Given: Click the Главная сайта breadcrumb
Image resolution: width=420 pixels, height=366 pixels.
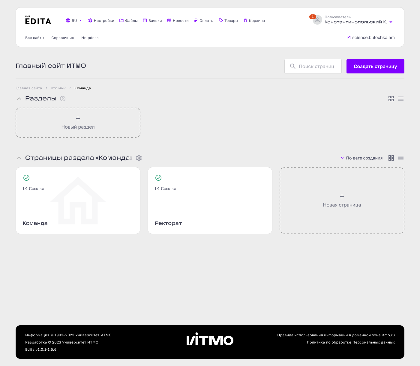Looking at the screenshot, I should tap(29, 88).
